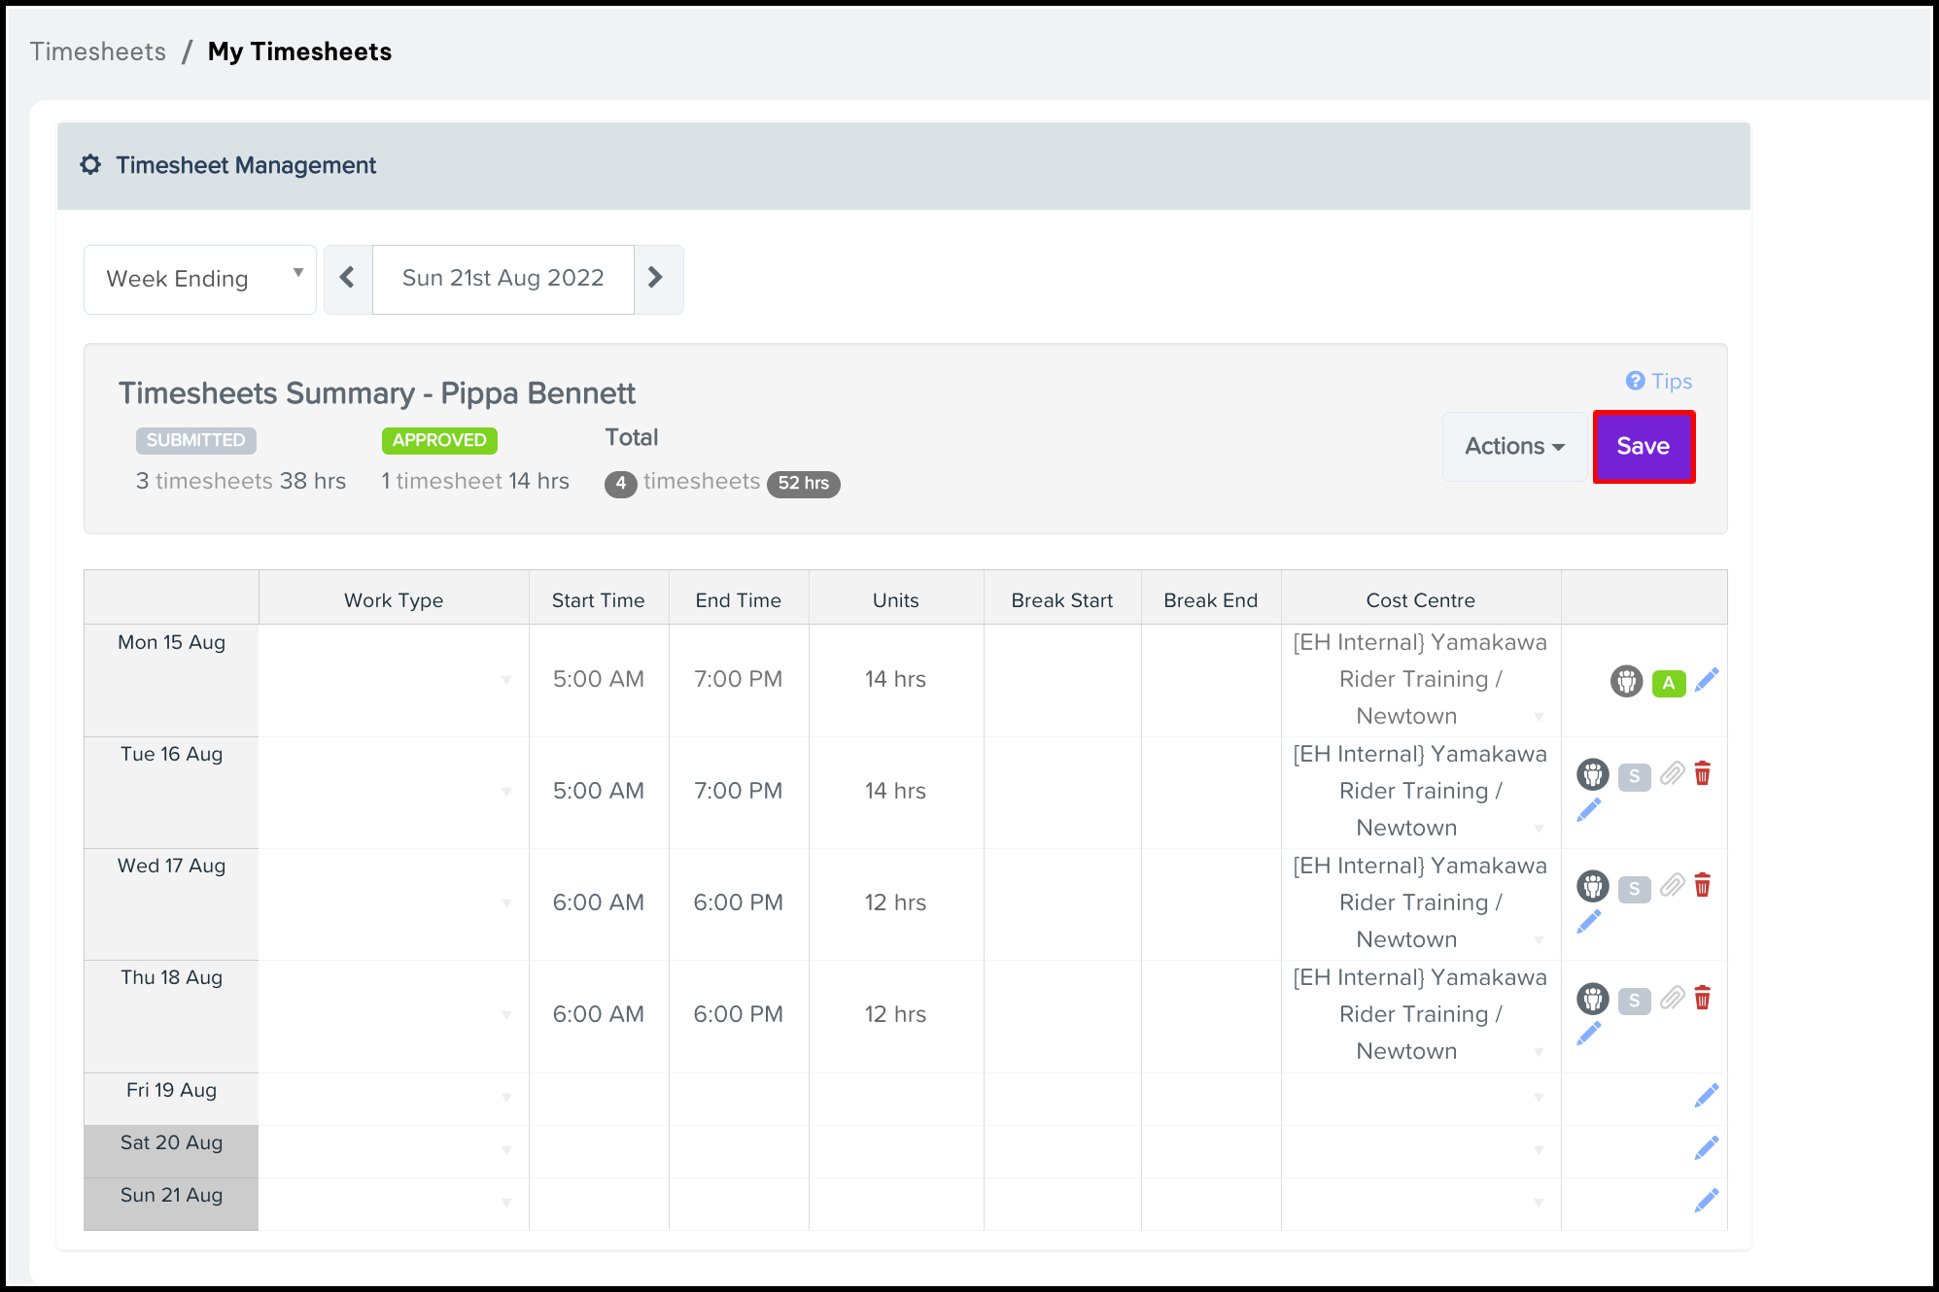Edit Monday 15 Aug entry with pencil icon

(1706, 681)
